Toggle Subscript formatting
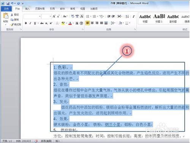Image resolution: width=190 pixels, height=143 pixels. coord(46,23)
